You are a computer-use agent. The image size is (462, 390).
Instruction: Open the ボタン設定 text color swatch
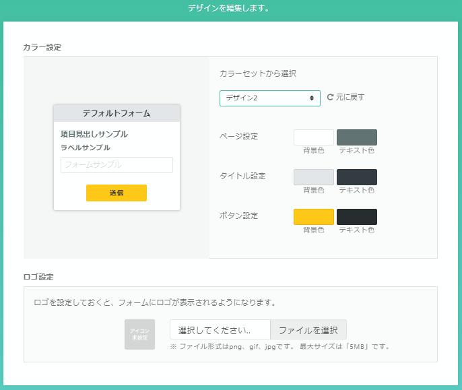pyautogui.click(x=356, y=217)
